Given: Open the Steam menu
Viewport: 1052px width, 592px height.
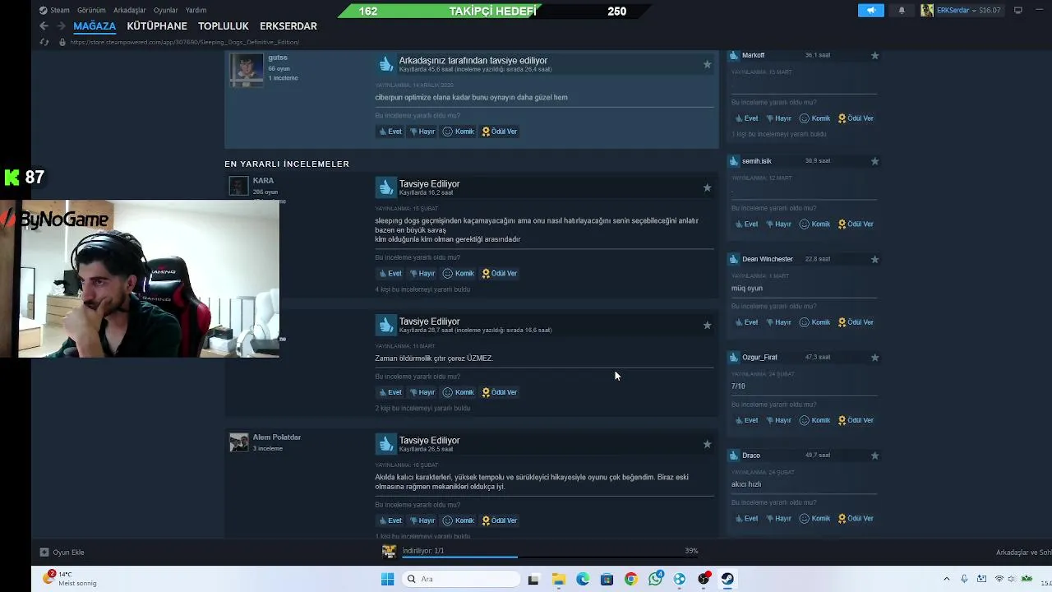Looking at the screenshot, I should [55, 11].
